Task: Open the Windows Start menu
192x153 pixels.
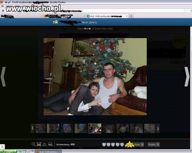Action: tap(8, 151)
